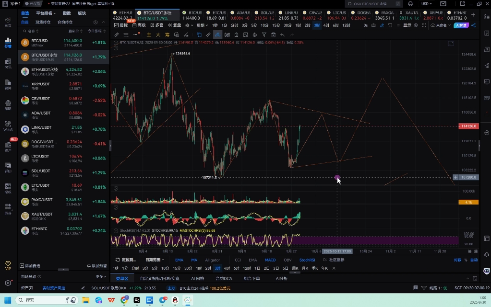
Task: Switch to the 合约持仓 tab
Action: coord(65,22)
